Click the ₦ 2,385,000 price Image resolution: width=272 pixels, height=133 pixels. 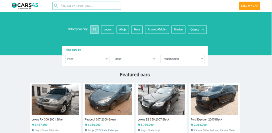(x=199, y=125)
